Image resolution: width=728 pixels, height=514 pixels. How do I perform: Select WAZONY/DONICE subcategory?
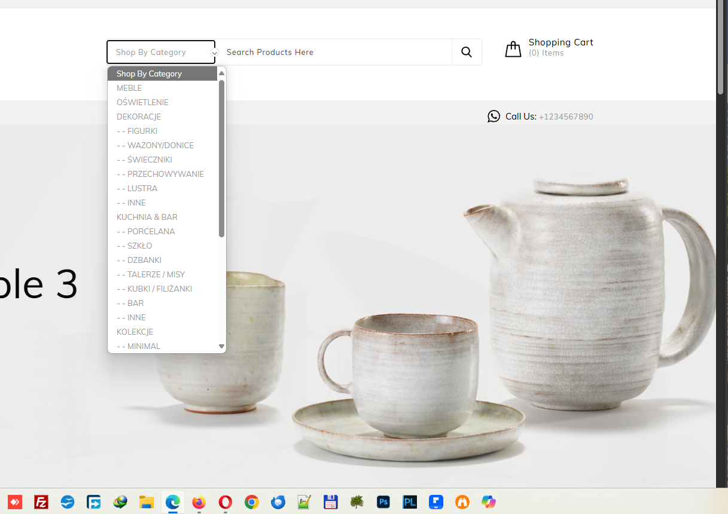click(162, 145)
